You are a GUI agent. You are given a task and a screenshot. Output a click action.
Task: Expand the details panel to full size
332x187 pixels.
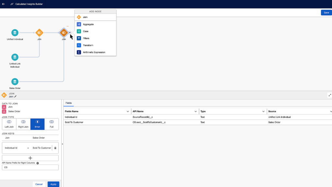(330, 95)
